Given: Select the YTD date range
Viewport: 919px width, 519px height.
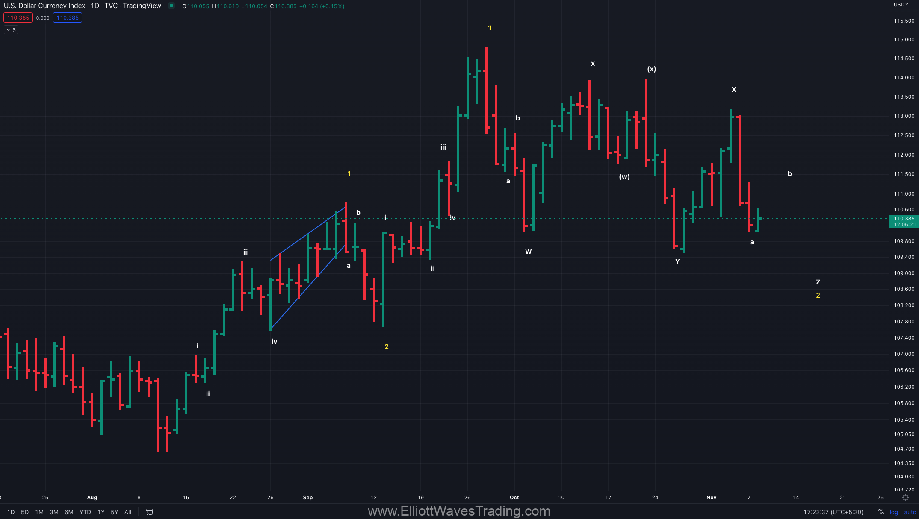Looking at the screenshot, I should (x=85, y=512).
